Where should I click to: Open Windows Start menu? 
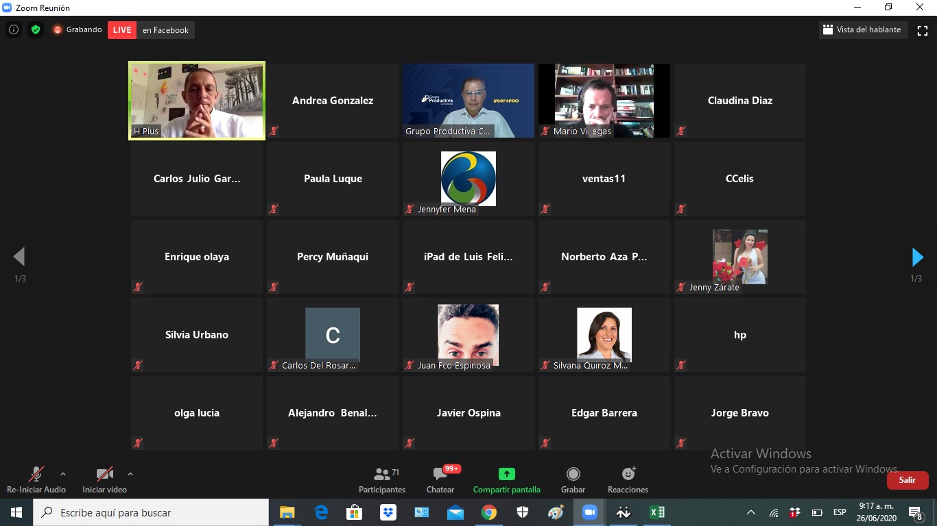pyautogui.click(x=16, y=512)
